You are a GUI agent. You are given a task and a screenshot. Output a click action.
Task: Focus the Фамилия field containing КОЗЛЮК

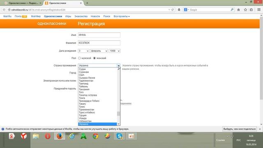click(x=99, y=43)
